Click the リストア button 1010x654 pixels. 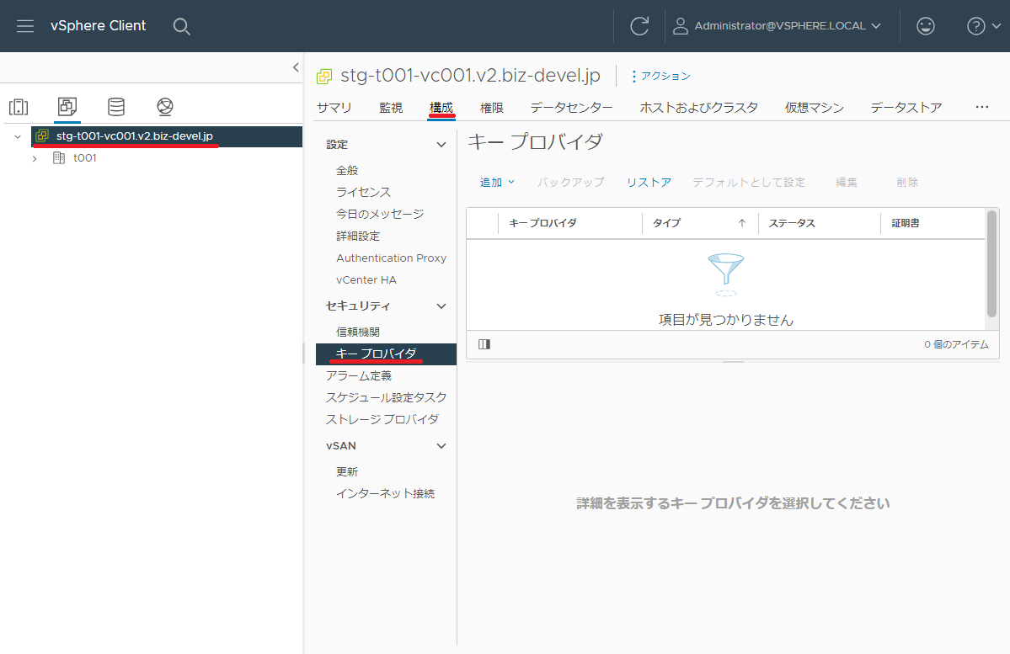tap(649, 182)
